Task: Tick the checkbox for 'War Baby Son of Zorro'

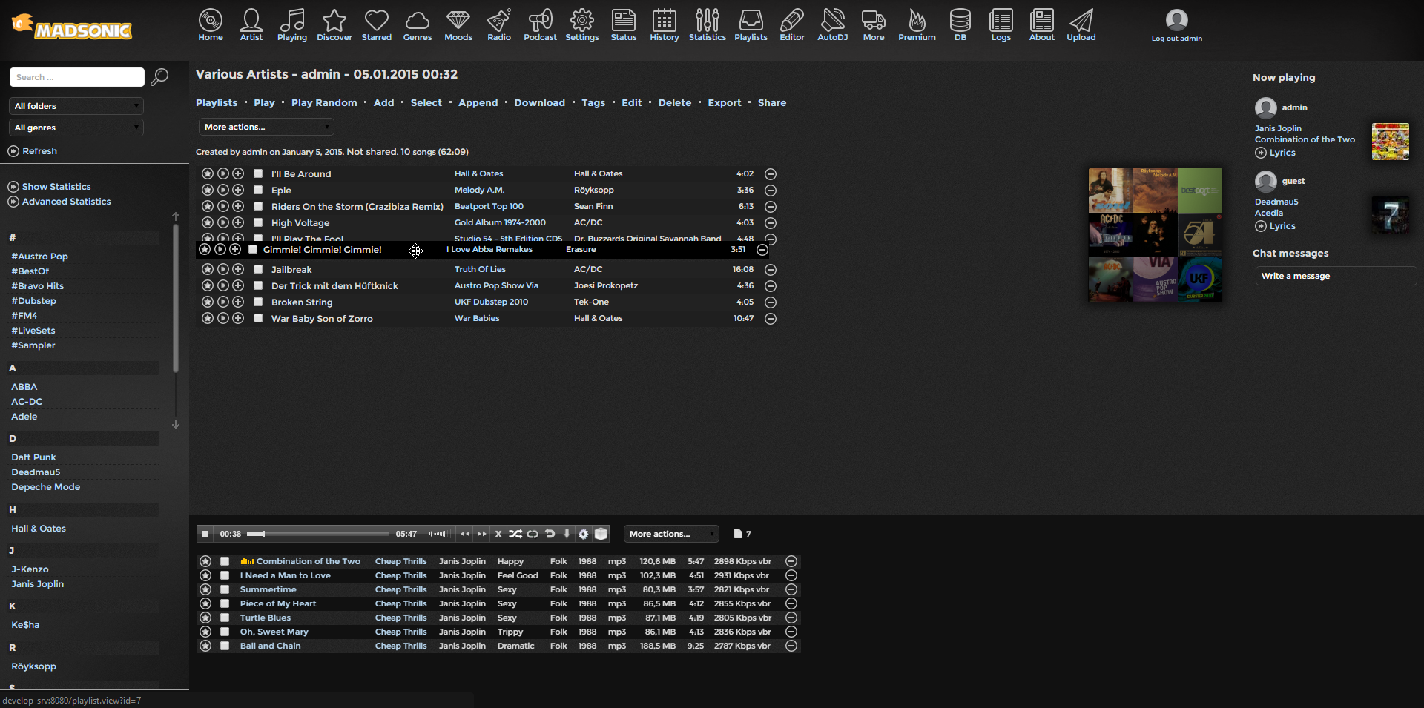Action: click(x=258, y=318)
